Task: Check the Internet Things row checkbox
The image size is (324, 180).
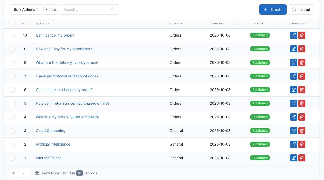Action: pyautogui.click(x=12, y=158)
